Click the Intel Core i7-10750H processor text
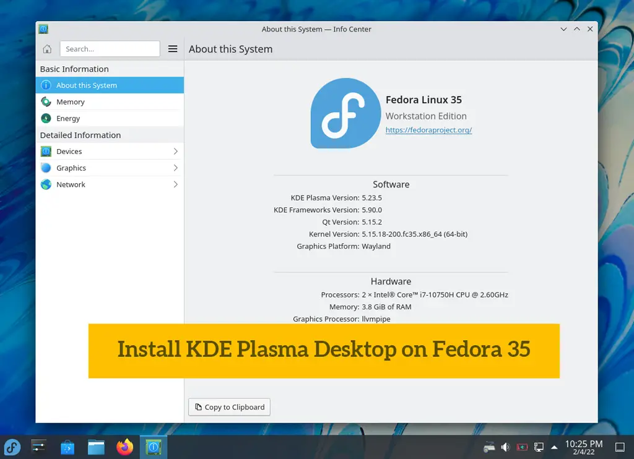This screenshot has height=459, width=634. point(435,295)
